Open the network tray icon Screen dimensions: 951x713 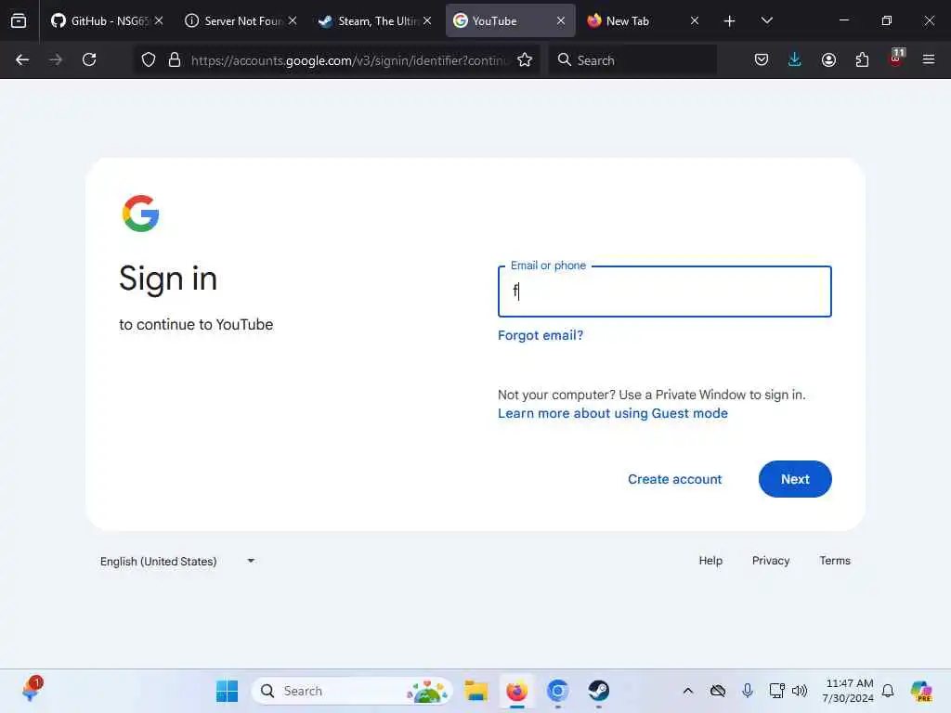tap(776, 691)
